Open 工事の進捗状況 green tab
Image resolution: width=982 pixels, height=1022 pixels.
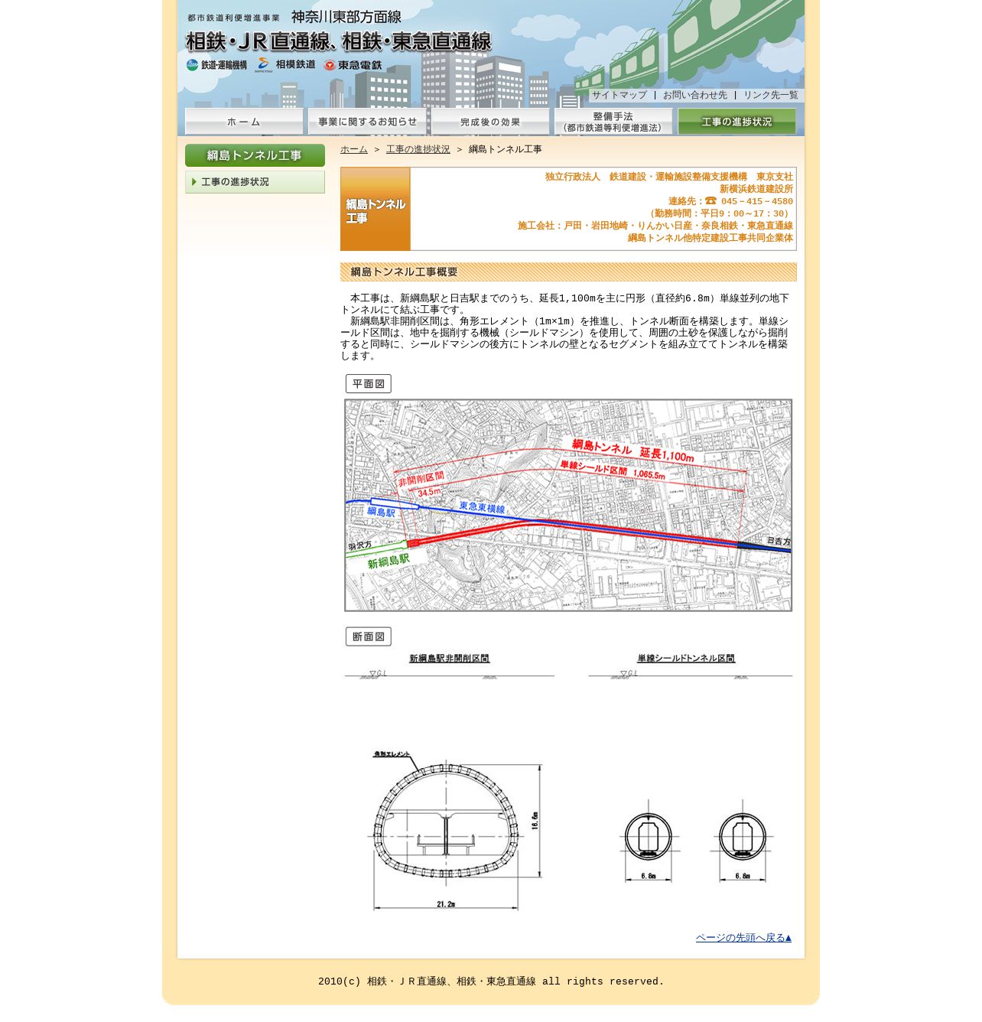[736, 122]
